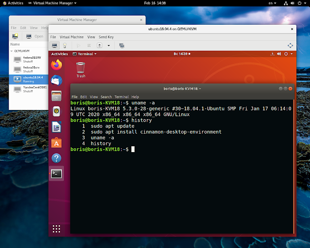The width and height of the screenshot is (310, 248).
Task: Open the terminal's View menu
Action: [93, 97]
